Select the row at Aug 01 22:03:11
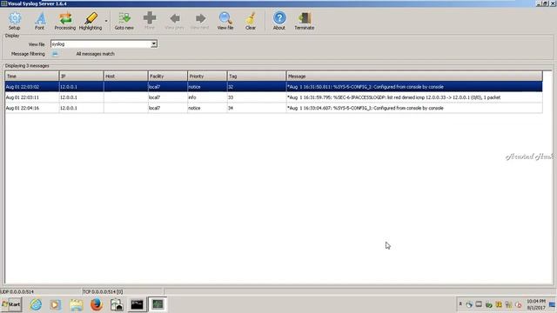 [x=273, y=97]
